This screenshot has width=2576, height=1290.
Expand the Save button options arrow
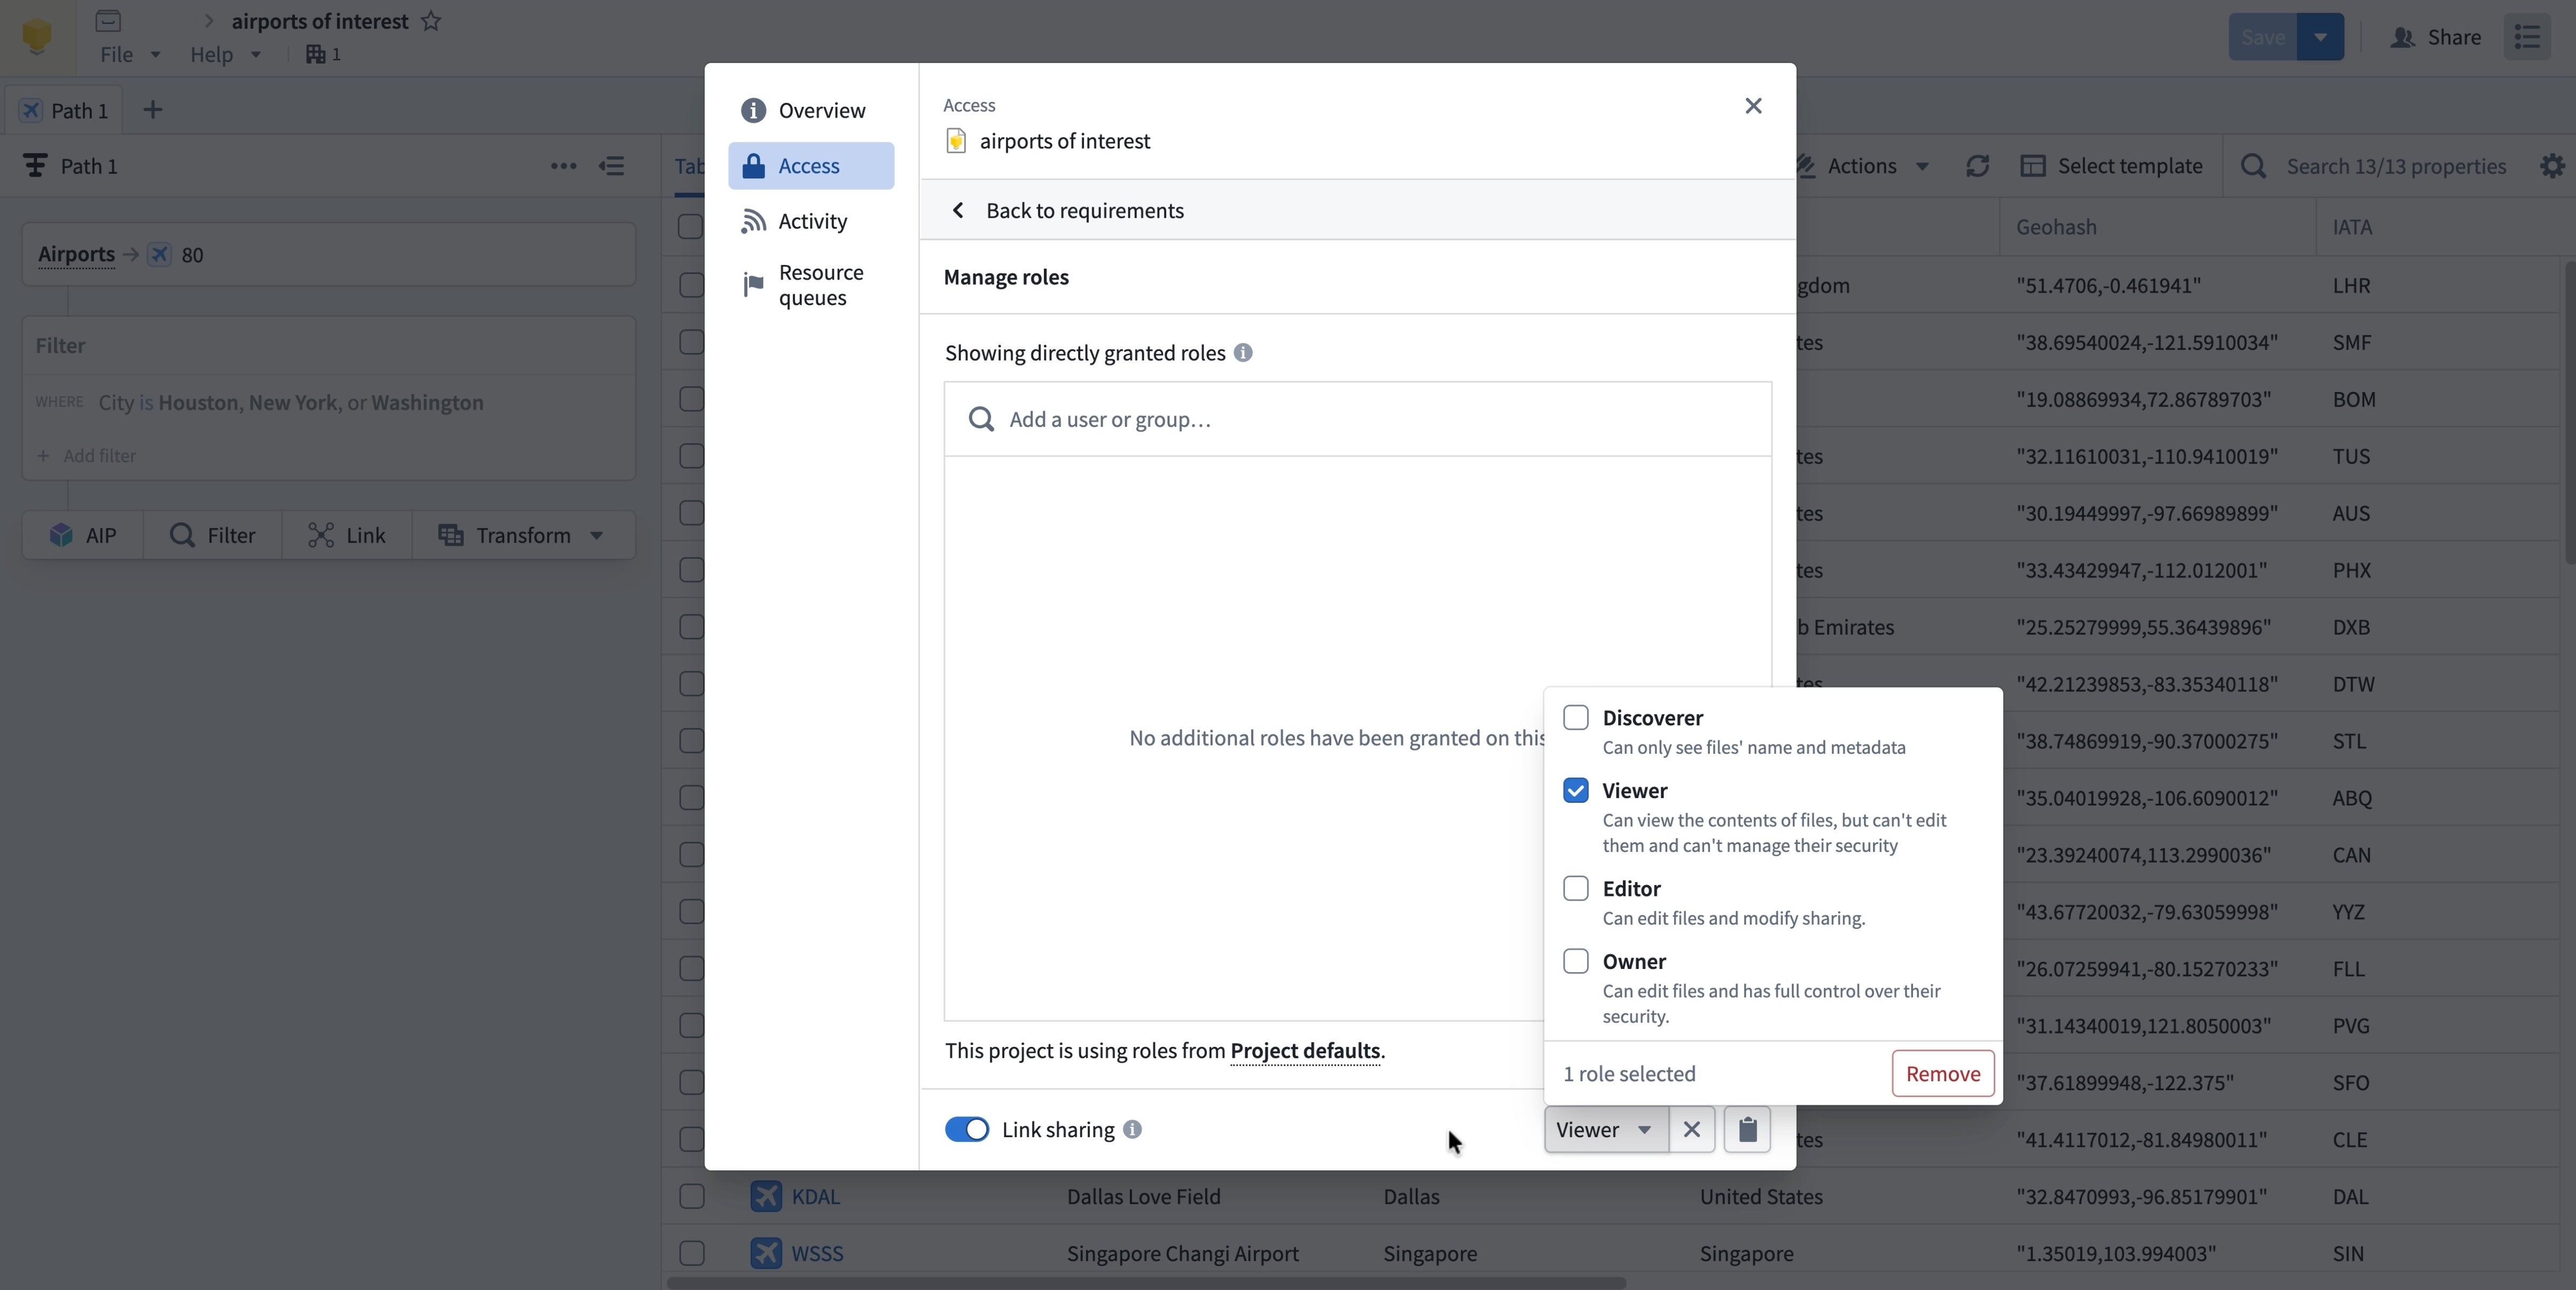click(x=2321, y=37)
